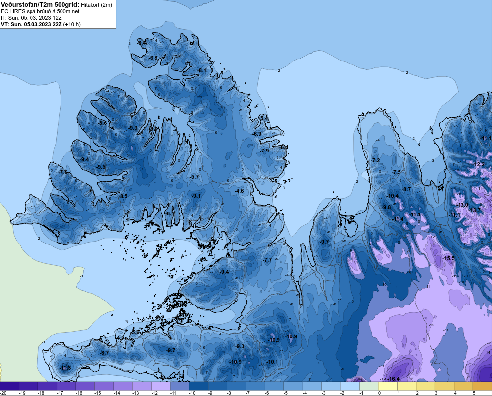492x396 pixels.
Task: Click the -12.2 temperature label
Action: click(479, 164)
